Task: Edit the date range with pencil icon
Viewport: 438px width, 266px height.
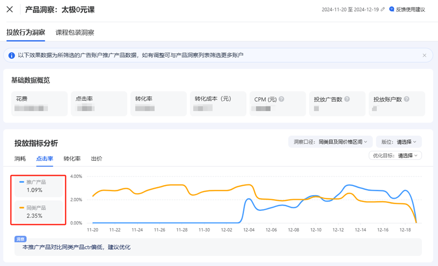Action: [383, 9]
